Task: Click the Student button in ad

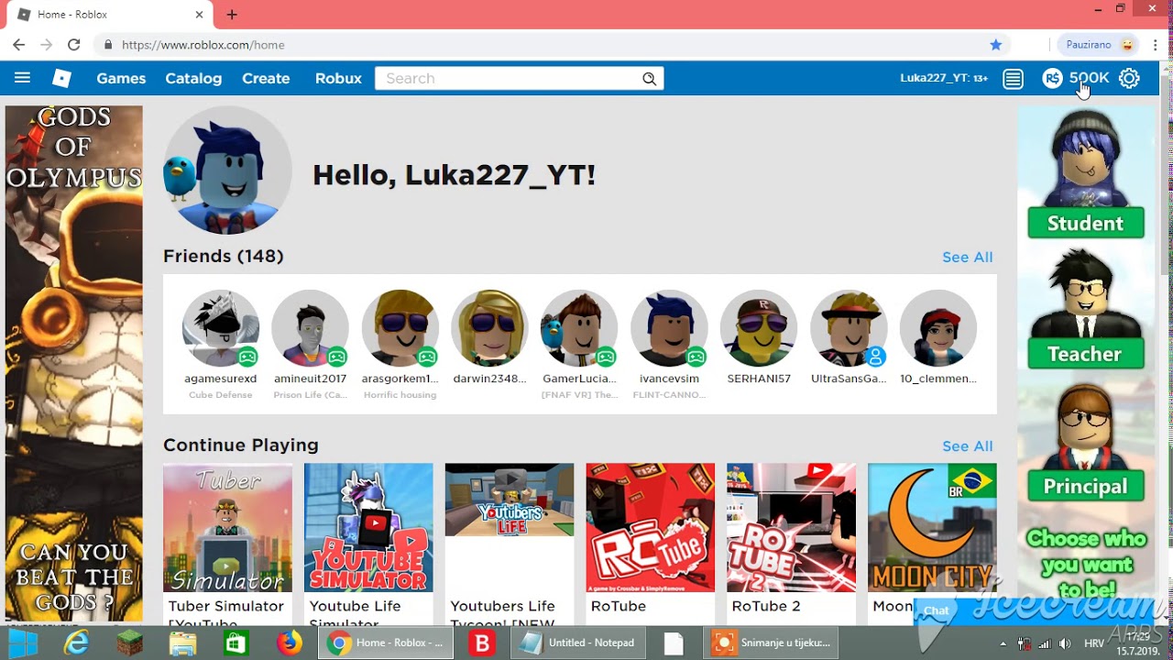Action: (x=1085, y=223)
